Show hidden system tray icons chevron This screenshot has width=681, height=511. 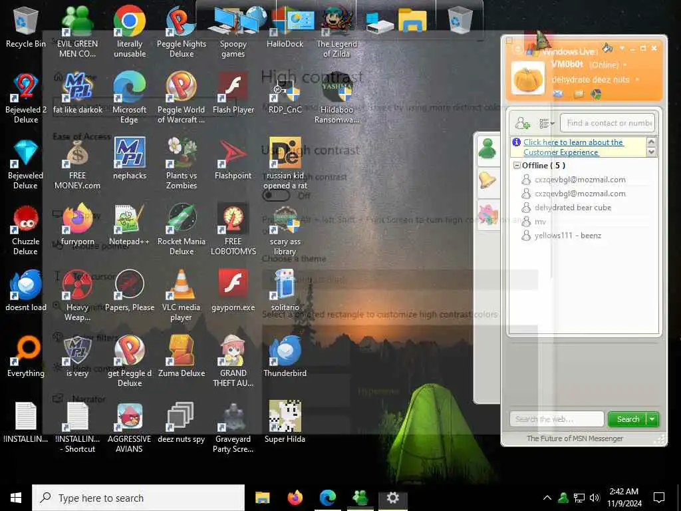click(x=547, y=498)
